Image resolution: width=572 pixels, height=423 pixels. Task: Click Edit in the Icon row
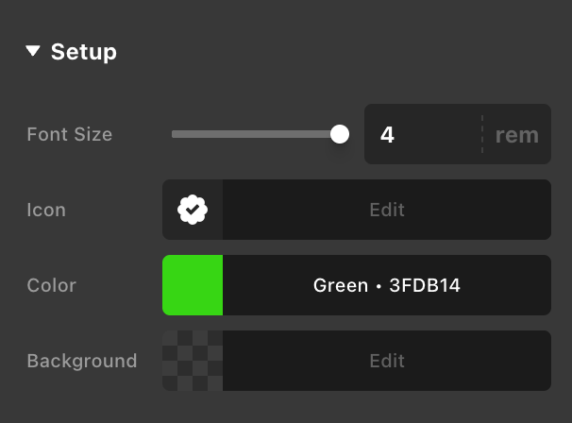click(x=387, y=210)
